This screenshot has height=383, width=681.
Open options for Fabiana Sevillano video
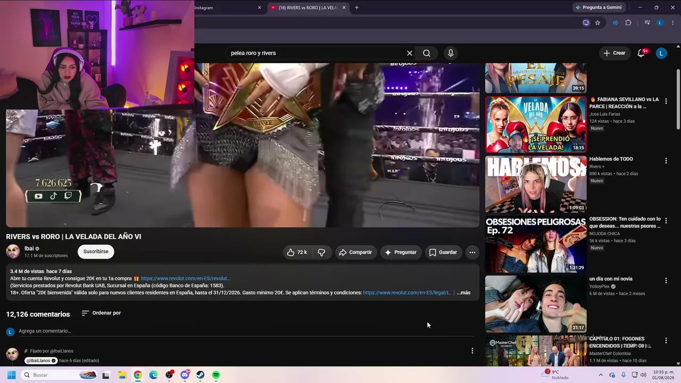666,101
